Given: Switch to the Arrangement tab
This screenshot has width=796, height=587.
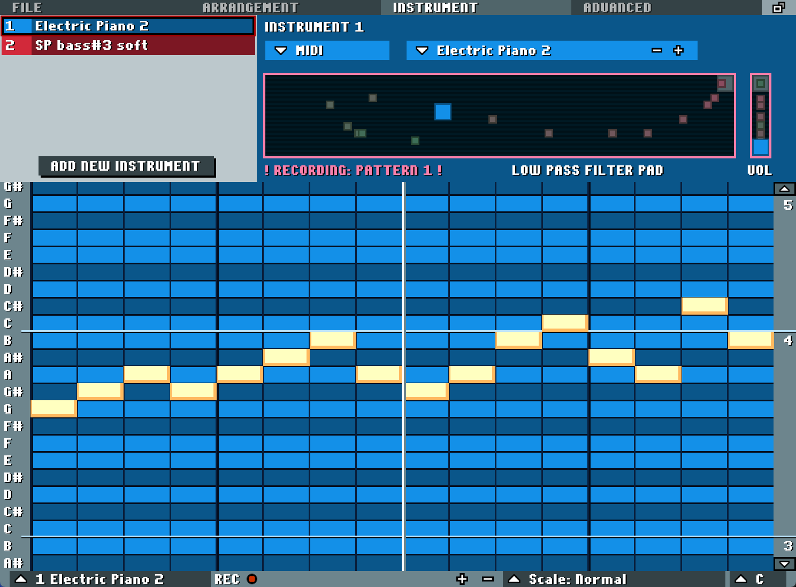Looking at the screenshot, I should (250, 7).
